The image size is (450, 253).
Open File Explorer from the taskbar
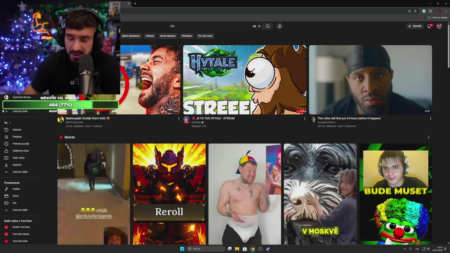click(237, 249)
